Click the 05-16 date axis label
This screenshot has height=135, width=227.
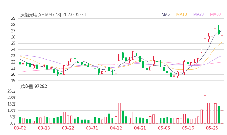tap(188, 128)
